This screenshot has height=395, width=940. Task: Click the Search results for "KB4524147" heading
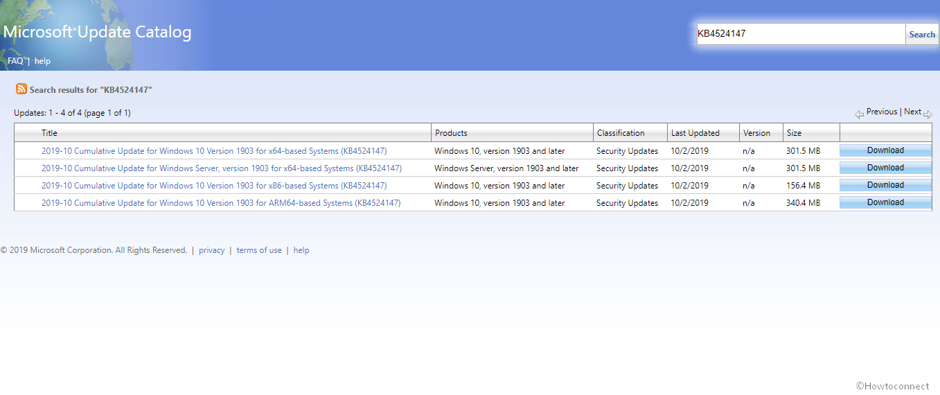91,90
